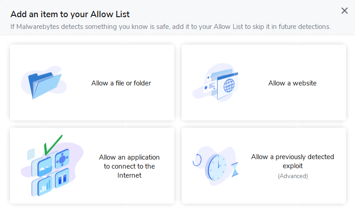Click the word "Internet" in application card

click(129, 175)
